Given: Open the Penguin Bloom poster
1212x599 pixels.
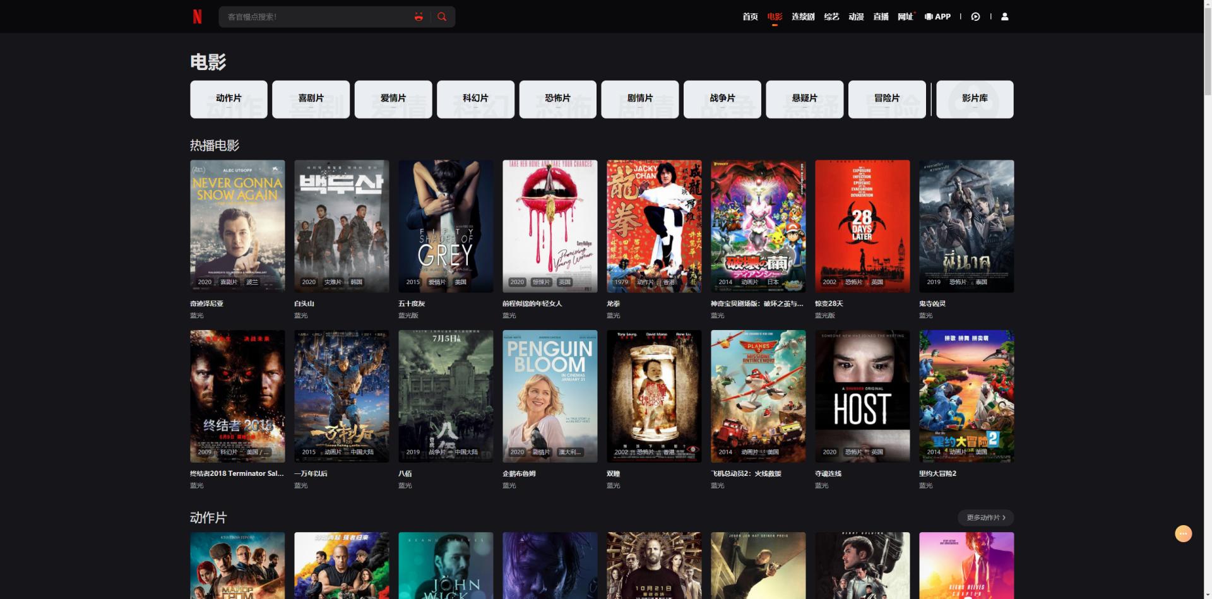Looking at the screenshot, I should (x=550, y=396).
